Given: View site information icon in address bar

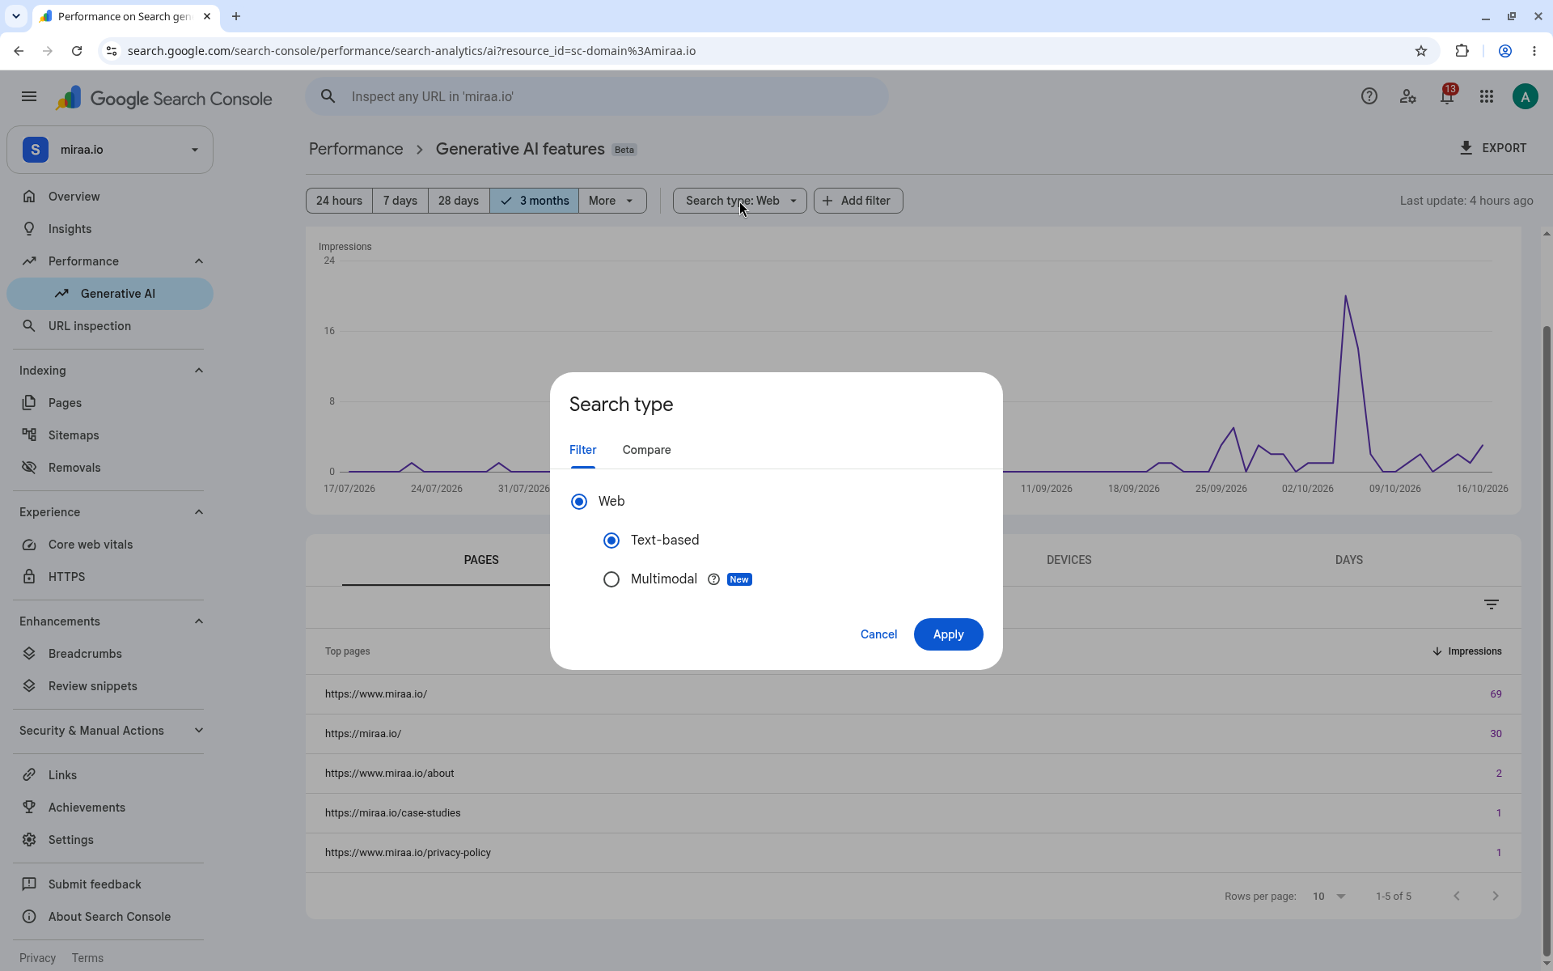Looking at the screenshot, I should [112, 51].
